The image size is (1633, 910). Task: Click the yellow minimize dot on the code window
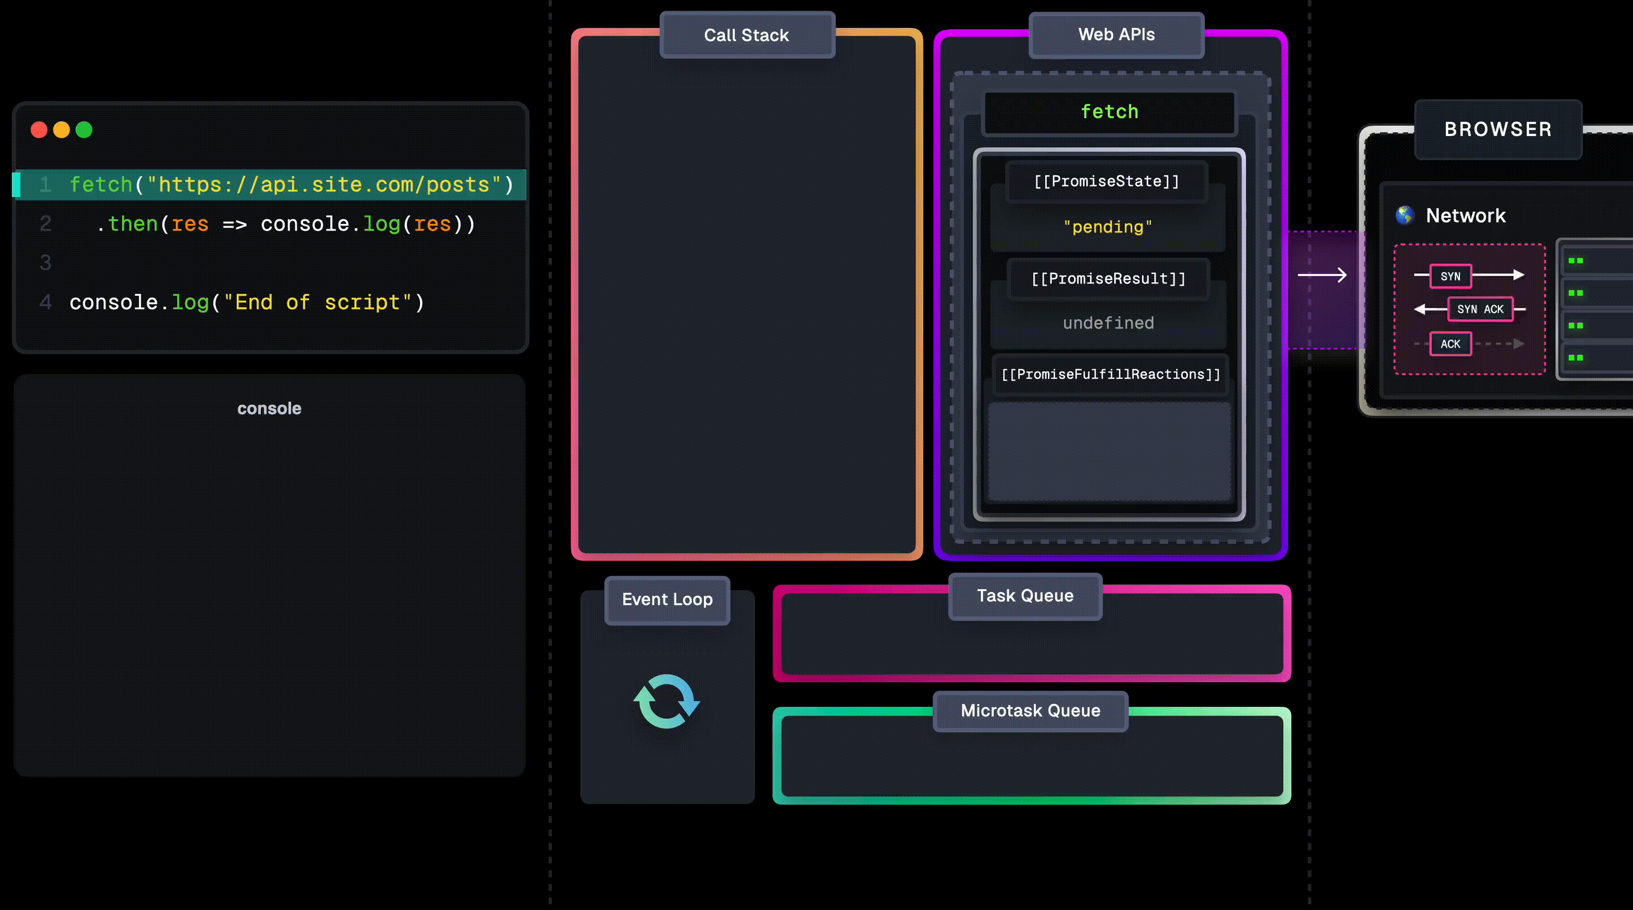61,130
